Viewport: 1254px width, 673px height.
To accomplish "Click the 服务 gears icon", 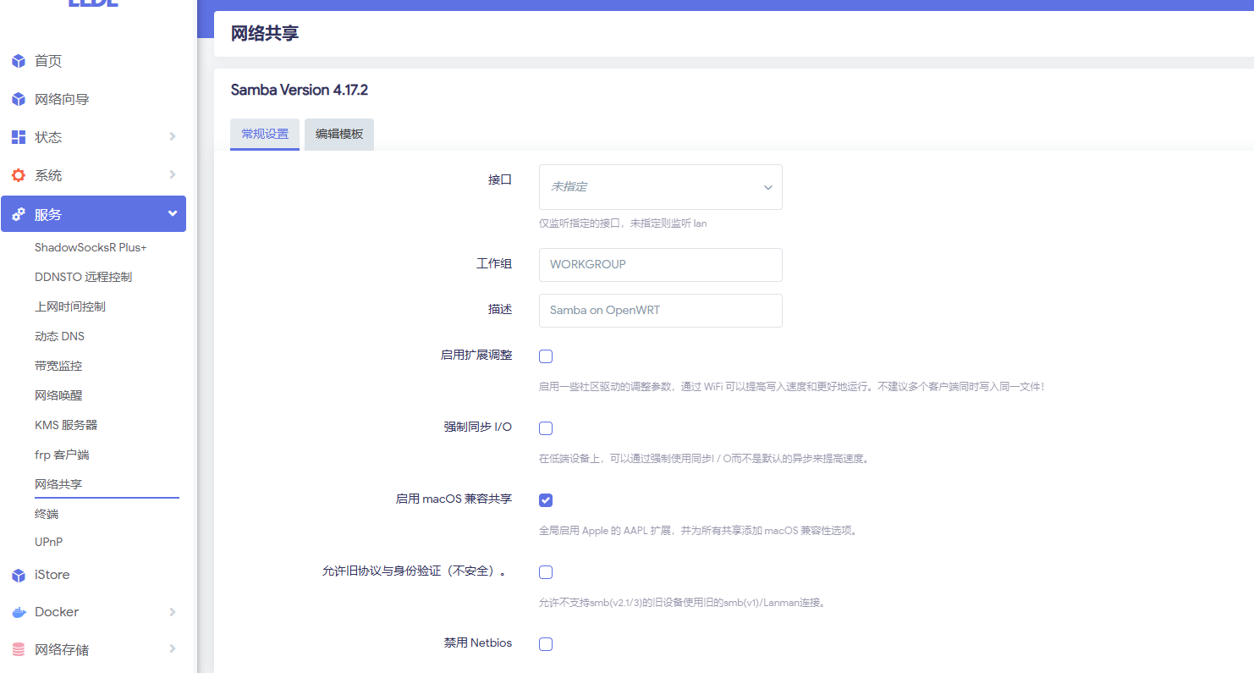I will (19, 215).
